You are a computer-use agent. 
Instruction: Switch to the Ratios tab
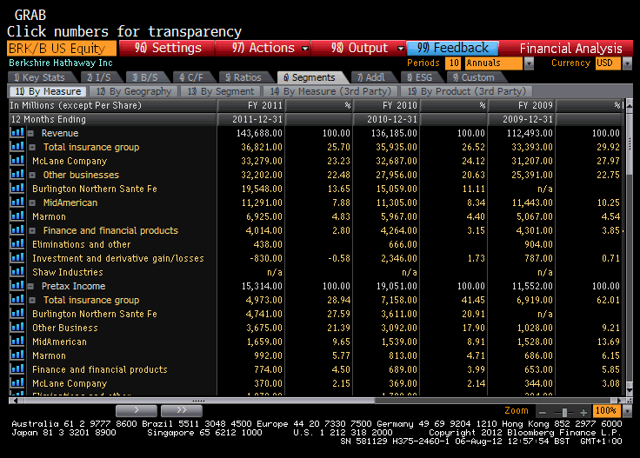243,77
